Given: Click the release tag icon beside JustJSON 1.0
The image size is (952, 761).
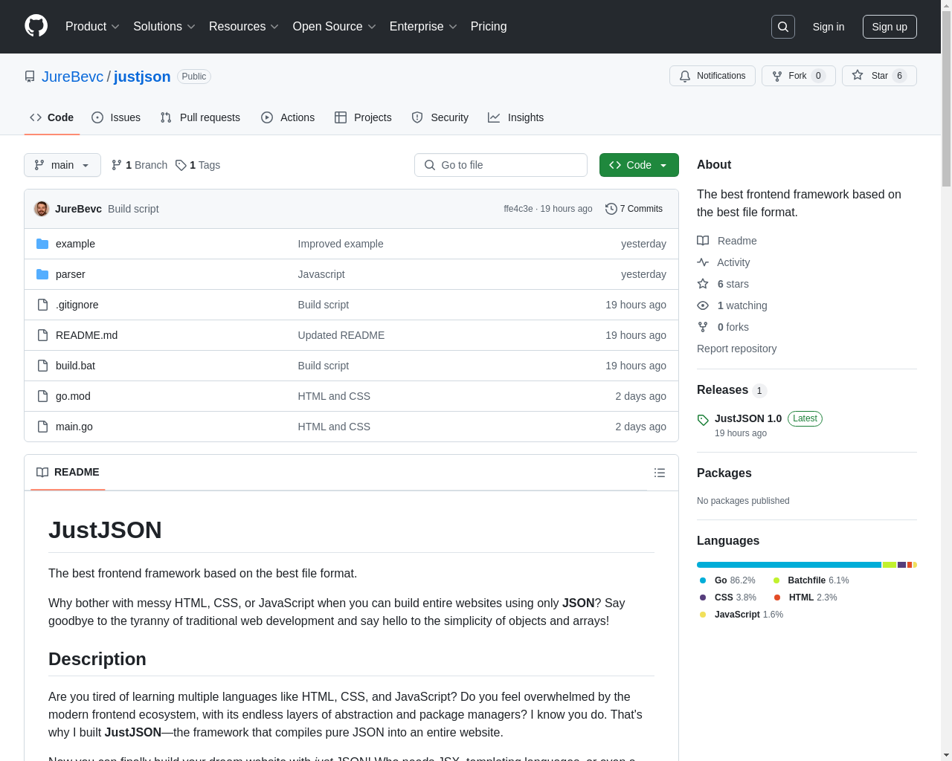Looking at the screenshot, I should click(x=703, y=420).
